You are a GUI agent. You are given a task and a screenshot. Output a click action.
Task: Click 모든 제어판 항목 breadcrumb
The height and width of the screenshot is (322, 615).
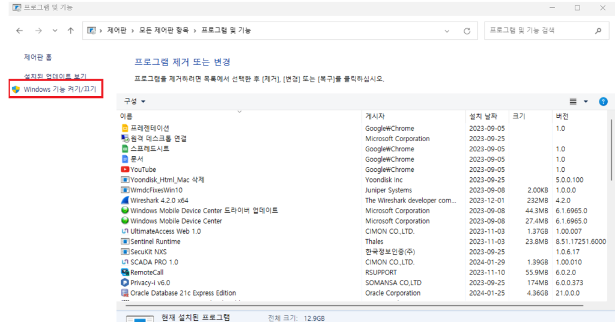pos(163,30)
